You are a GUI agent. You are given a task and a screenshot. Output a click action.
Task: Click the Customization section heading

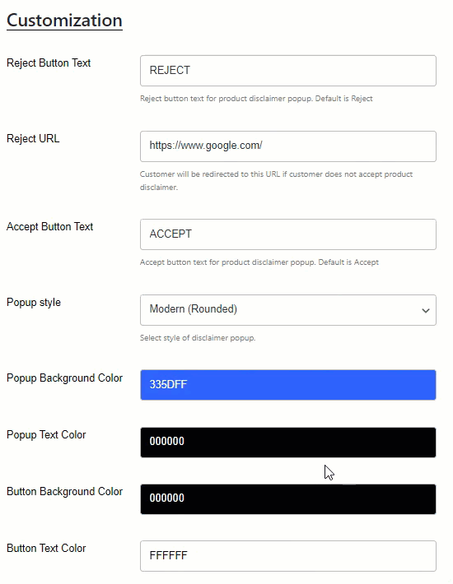64,21
